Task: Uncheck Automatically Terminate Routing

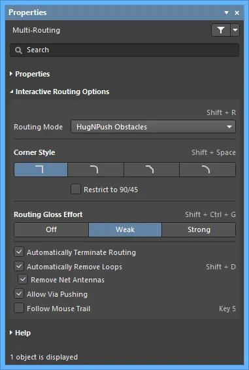Action: coord(19,252)
